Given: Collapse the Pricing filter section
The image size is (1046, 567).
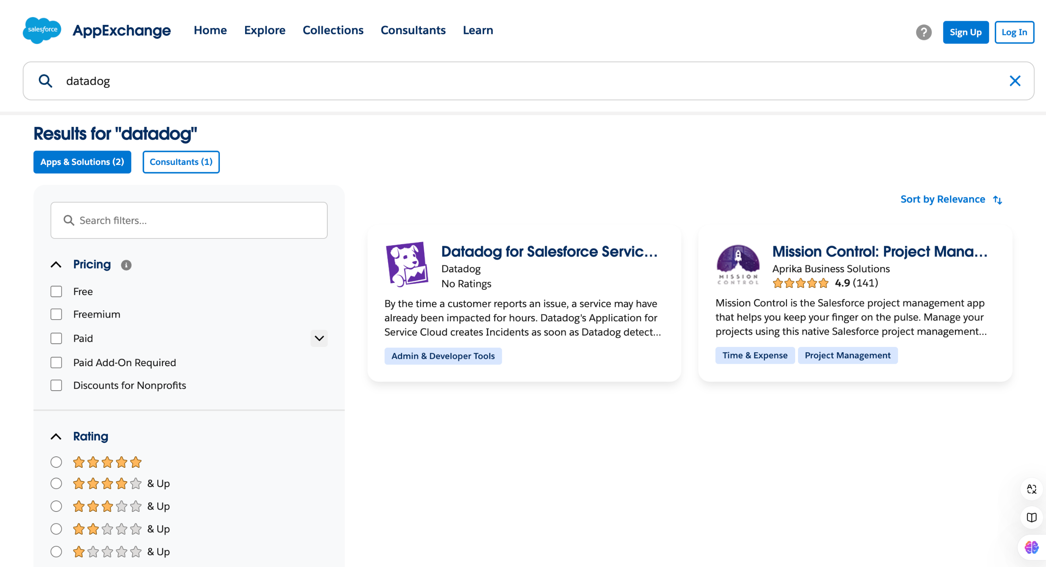Looking at the screenshot, I should pyautogui.click(x=56, y=265).
